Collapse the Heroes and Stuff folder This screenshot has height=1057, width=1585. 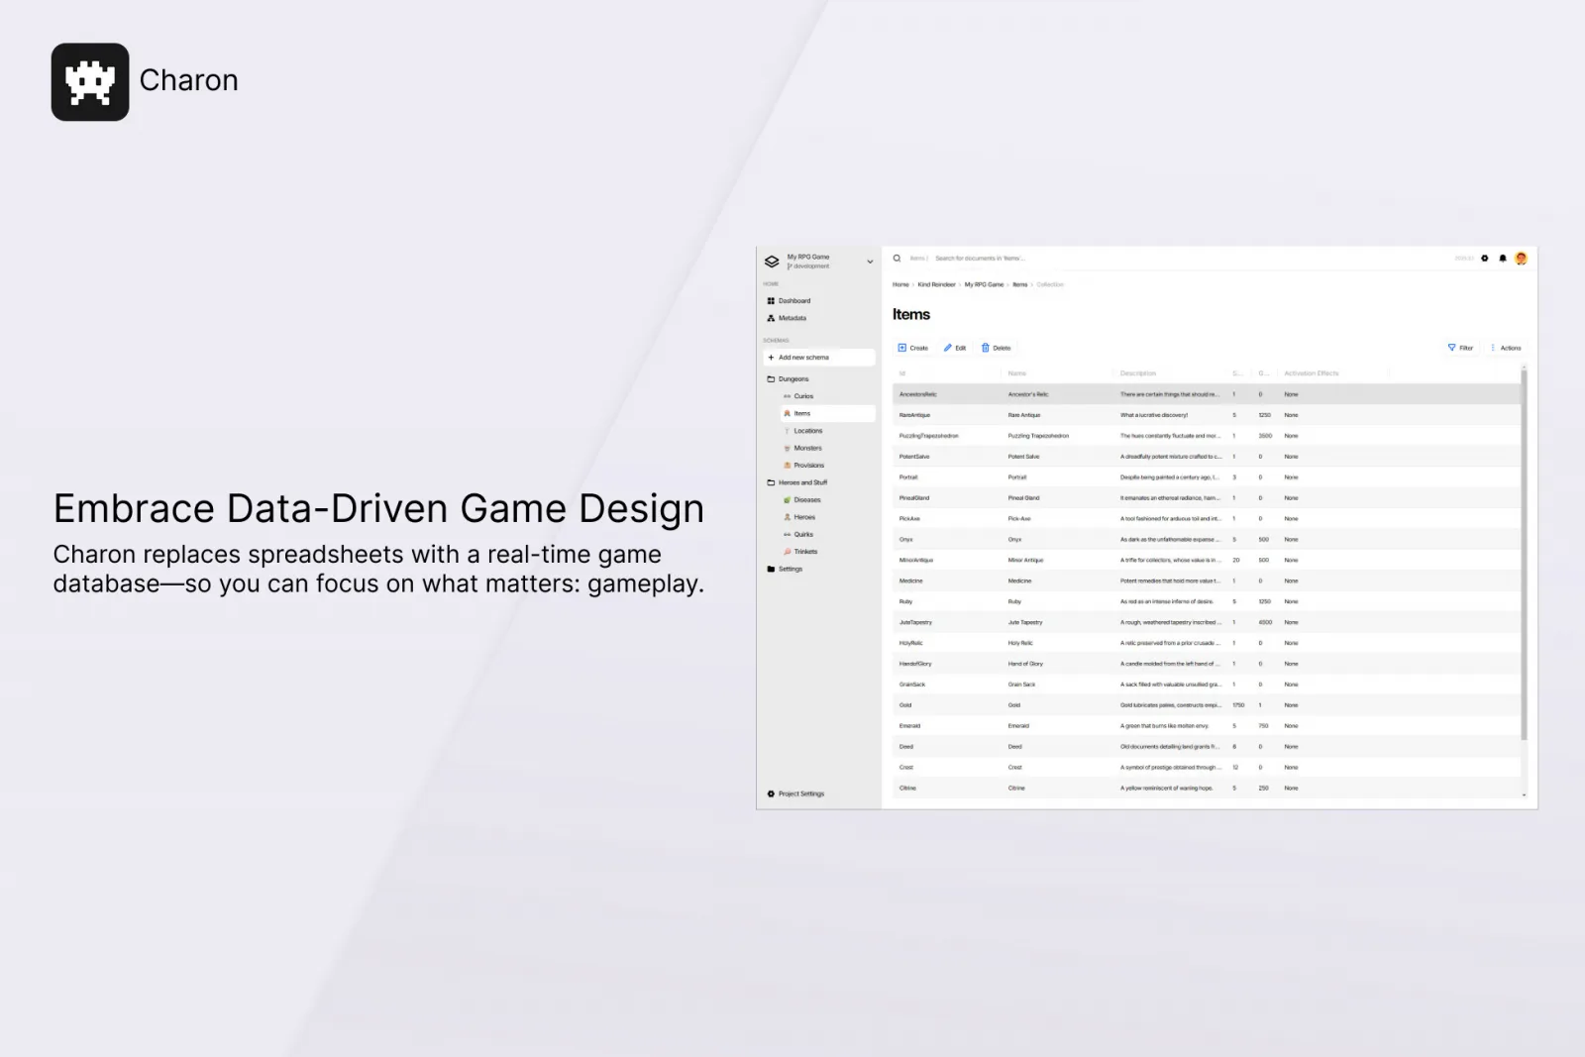click(x=771, y=482)
